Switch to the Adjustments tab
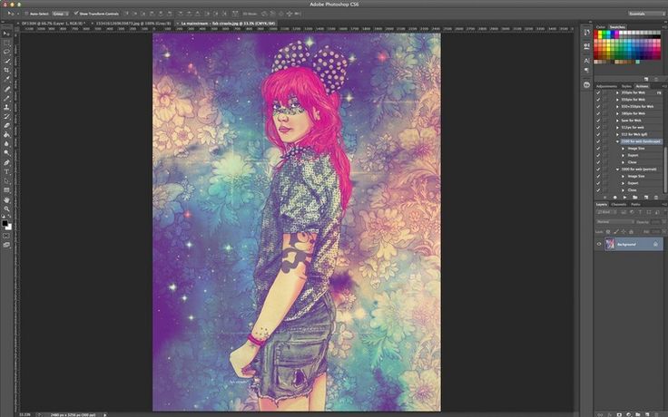 (606, 86)
